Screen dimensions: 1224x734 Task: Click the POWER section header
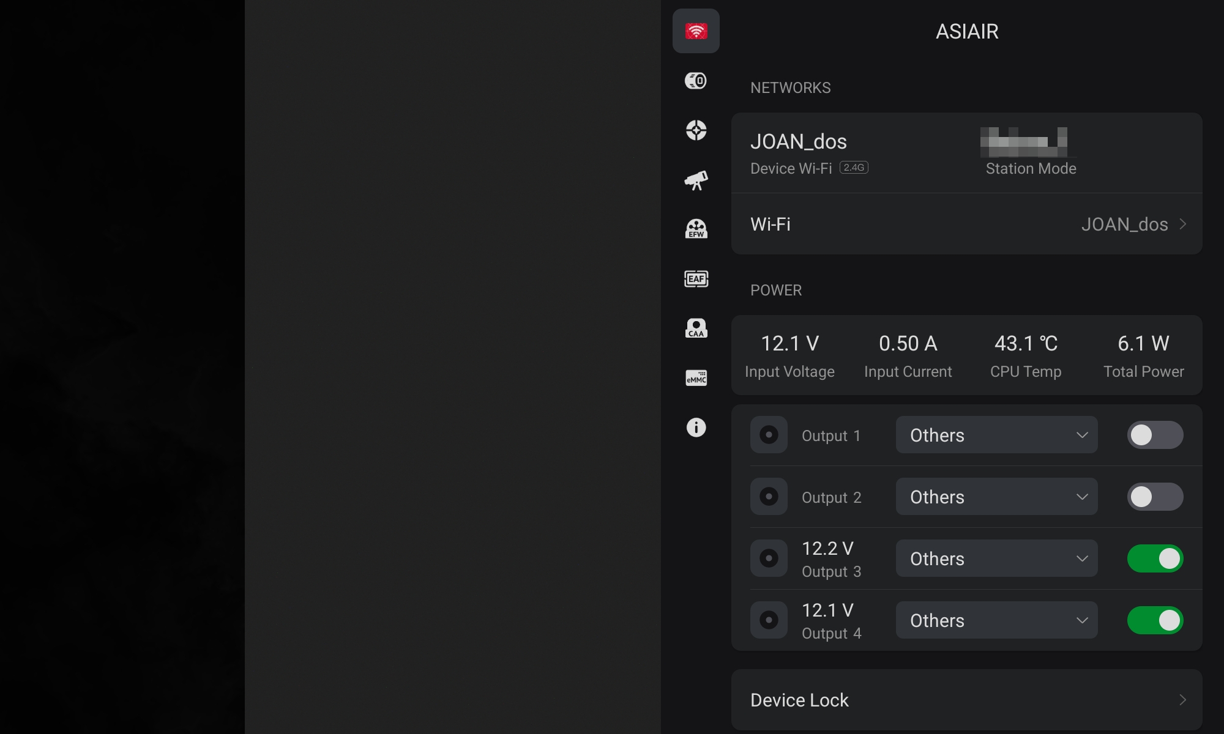[775, 291]
